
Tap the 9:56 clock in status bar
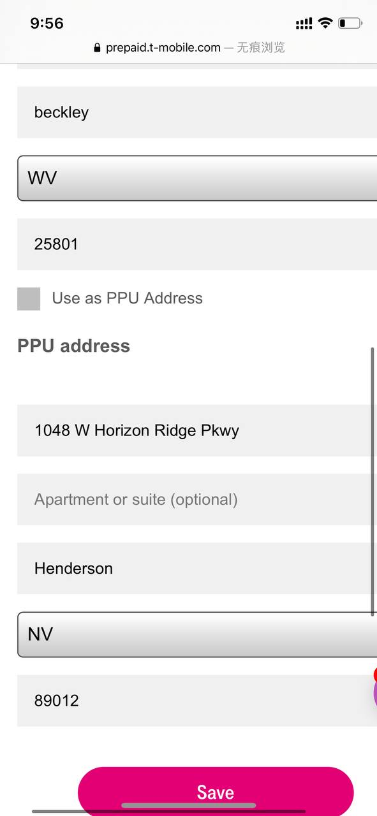click(47, 24)
